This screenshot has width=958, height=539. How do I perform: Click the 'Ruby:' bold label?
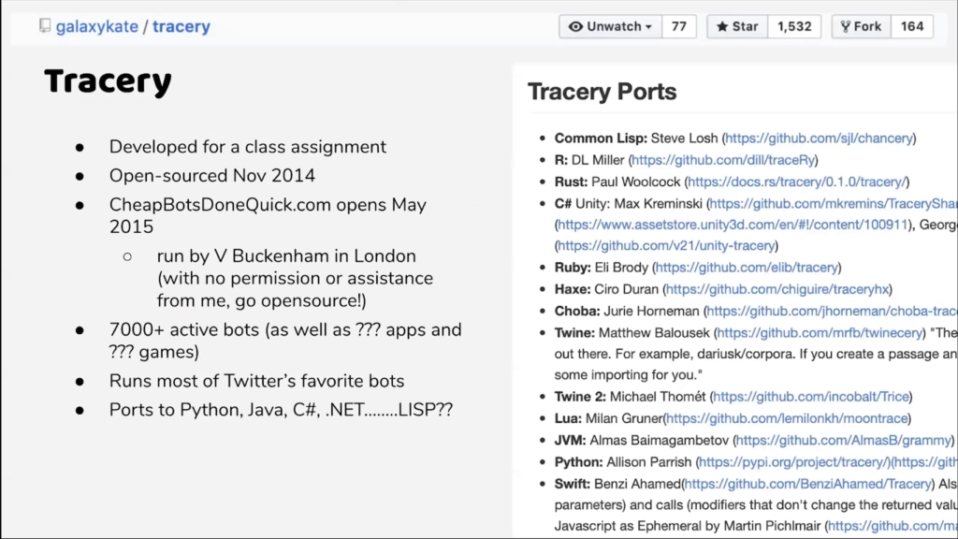[573, 268]
